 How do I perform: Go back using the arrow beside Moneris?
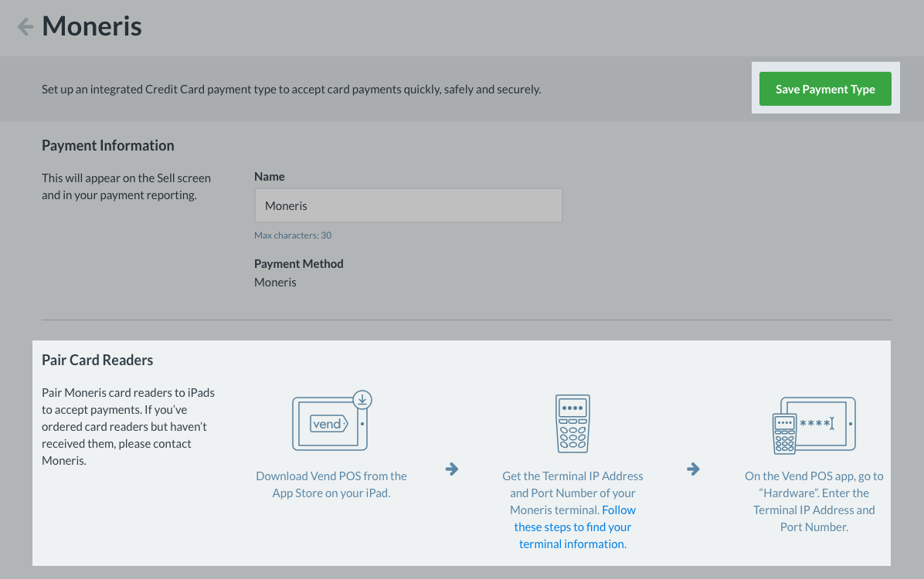(25, 26)
